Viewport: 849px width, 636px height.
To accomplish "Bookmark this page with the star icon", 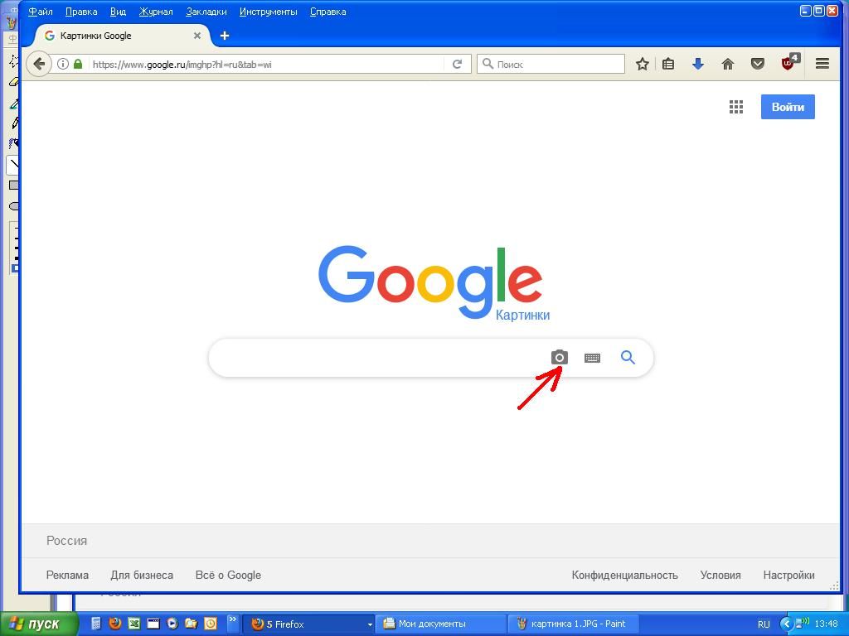I will (642, 64).
